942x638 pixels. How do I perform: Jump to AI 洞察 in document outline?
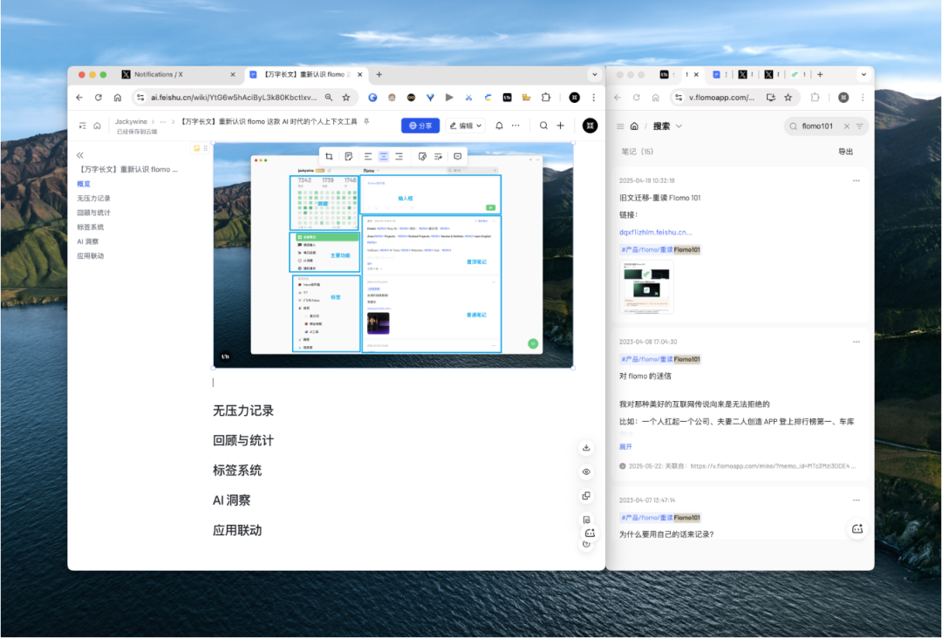tap(88, 241)
